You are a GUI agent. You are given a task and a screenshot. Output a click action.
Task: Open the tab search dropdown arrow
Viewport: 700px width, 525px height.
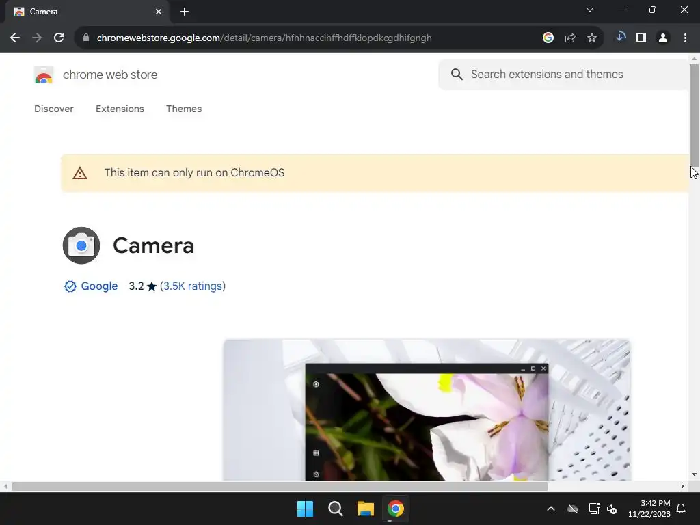click(590, 10)
